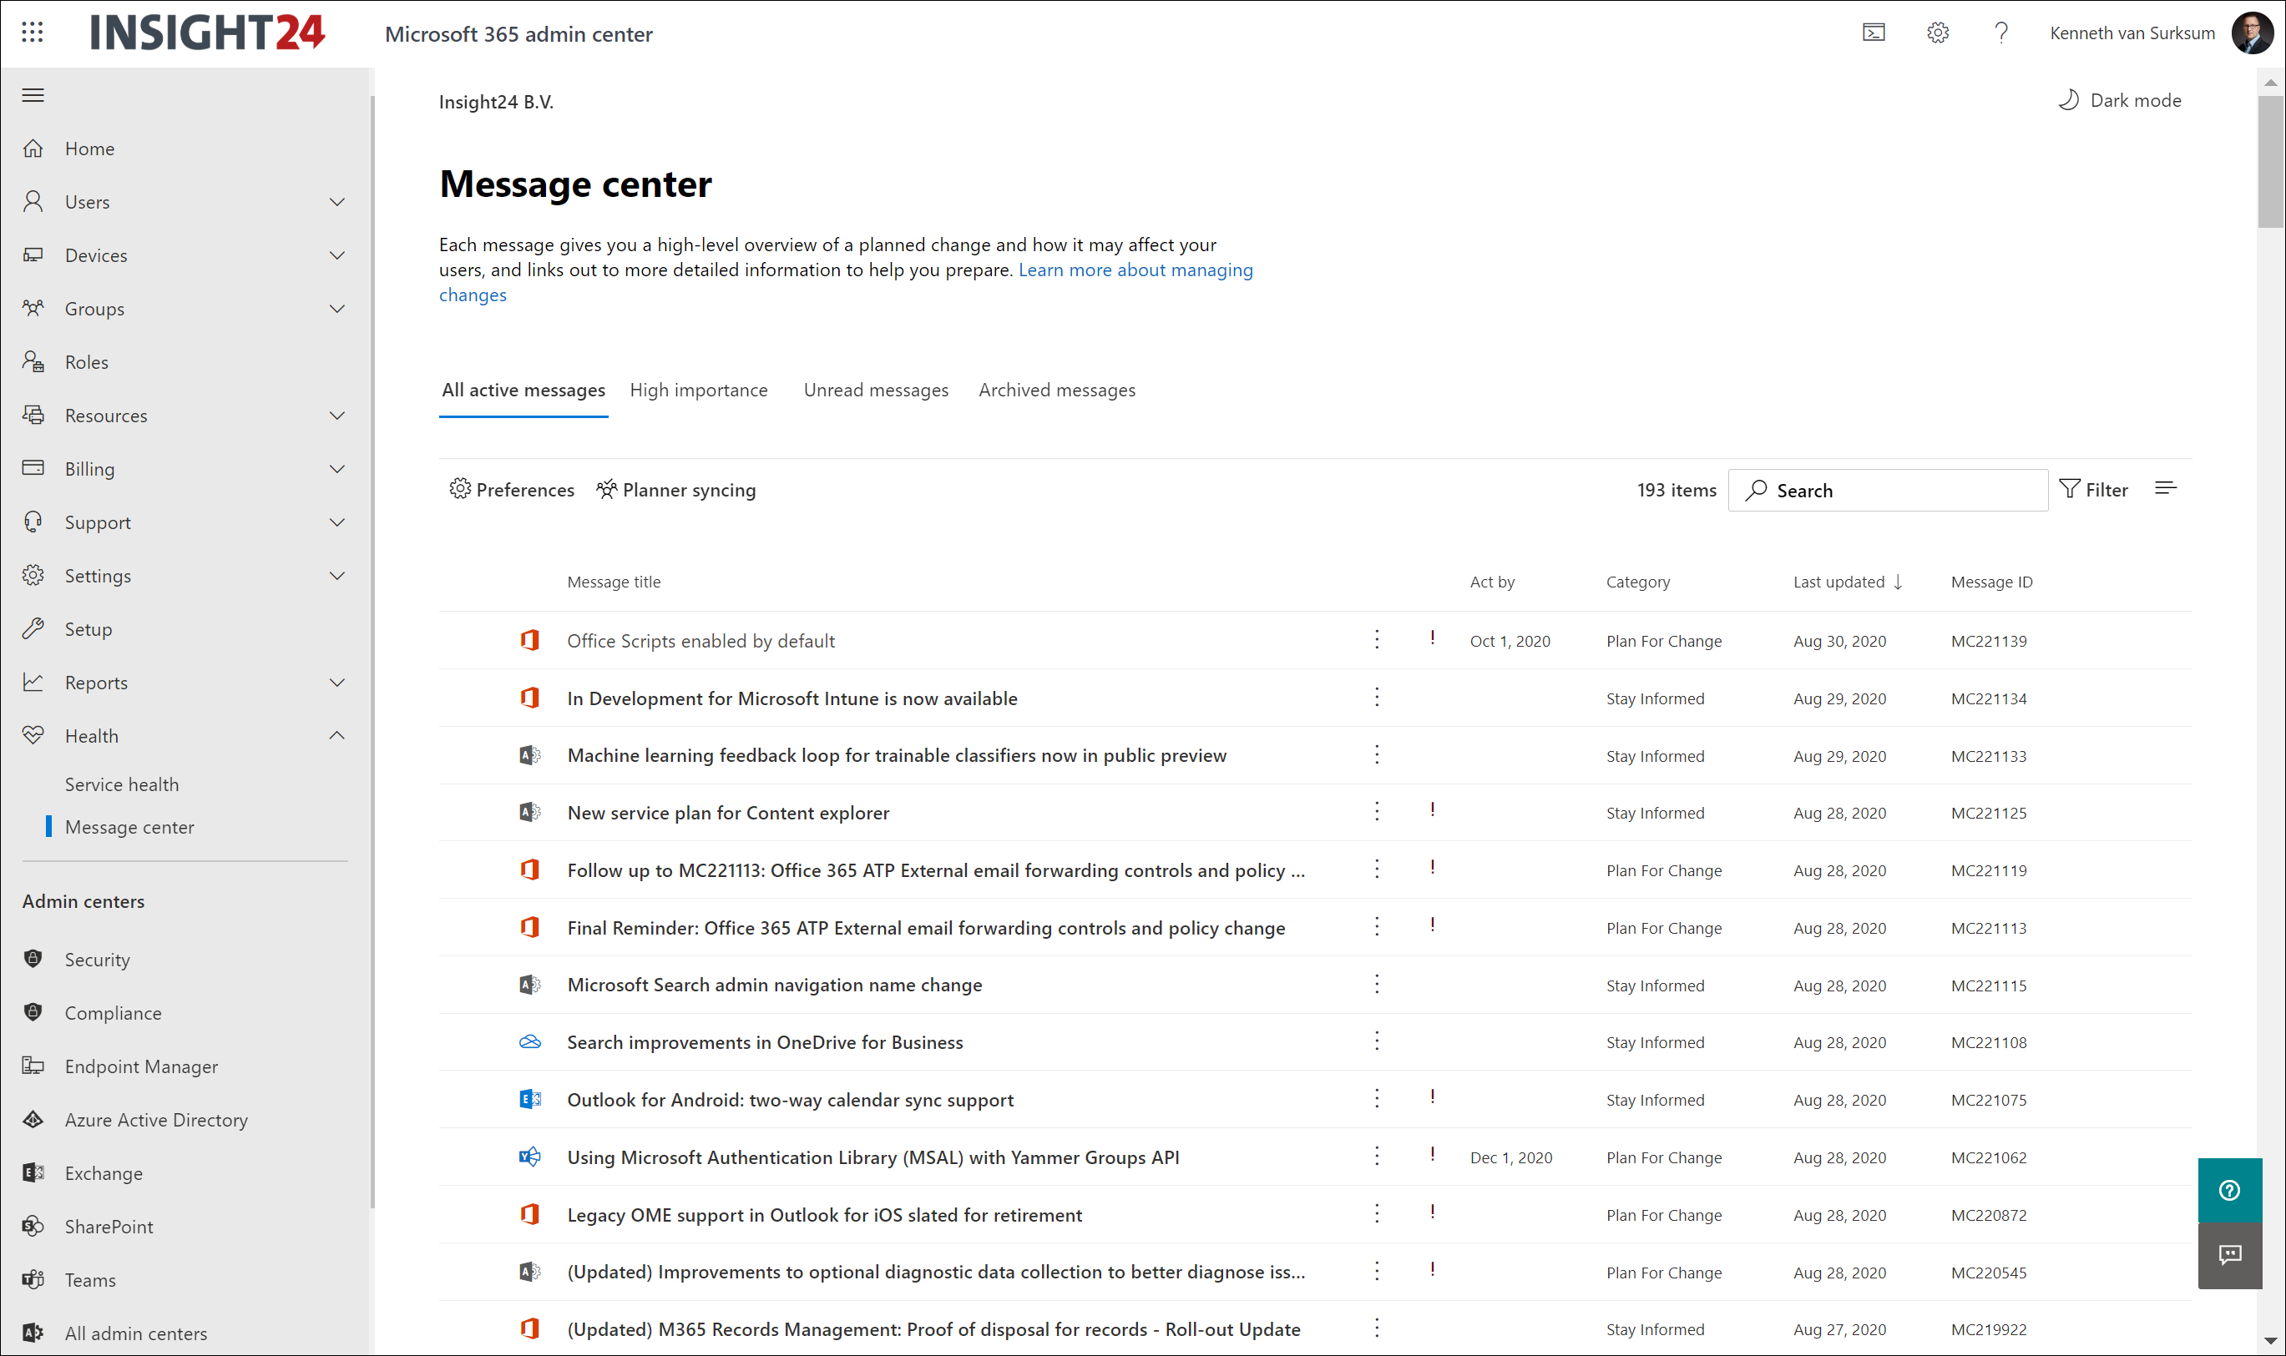Switch to High importance tab
Viewport: 2286px width, 1356px height.
pyautogui.click(x=698, y=391)
